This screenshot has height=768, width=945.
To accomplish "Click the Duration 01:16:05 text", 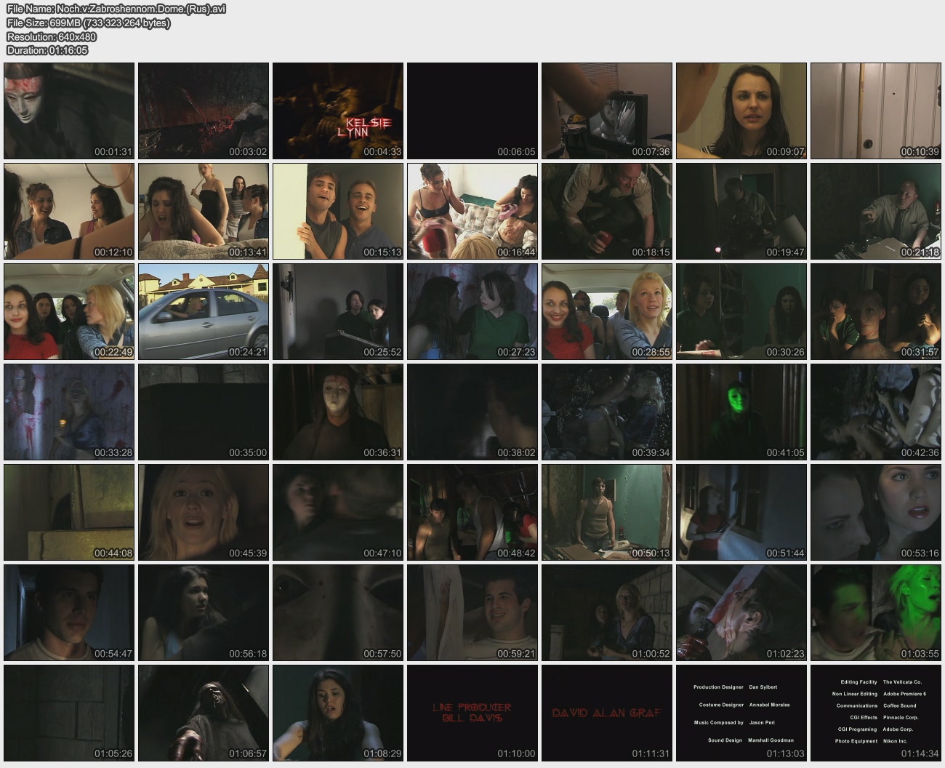I will tap(47, 50).
